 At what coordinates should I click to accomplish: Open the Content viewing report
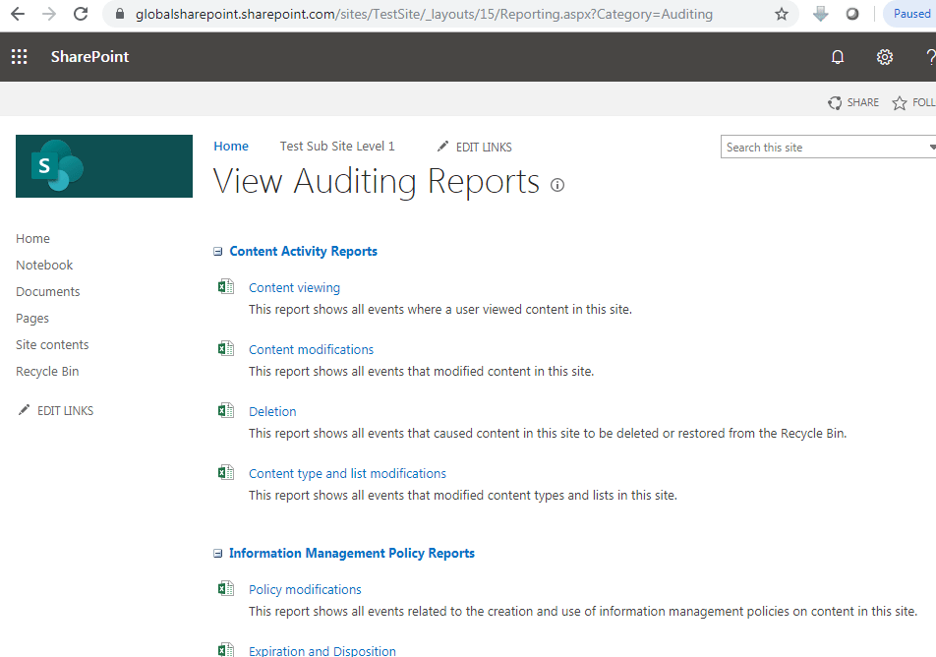click(294, 287)
